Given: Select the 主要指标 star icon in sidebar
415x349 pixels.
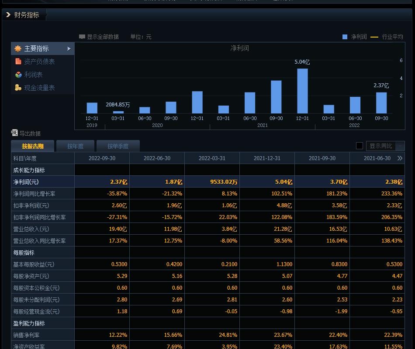Looking at the screenshot, I should point(17,49).
